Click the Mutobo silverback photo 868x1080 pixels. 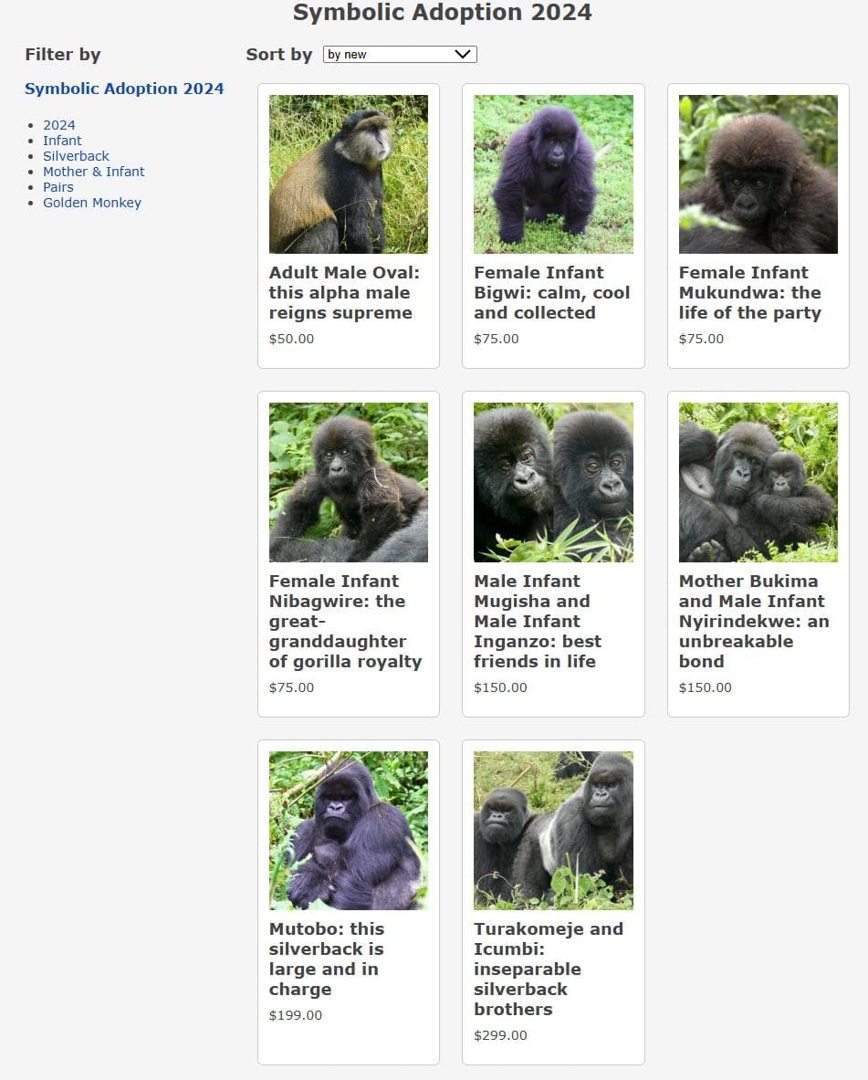pos(349,831)
